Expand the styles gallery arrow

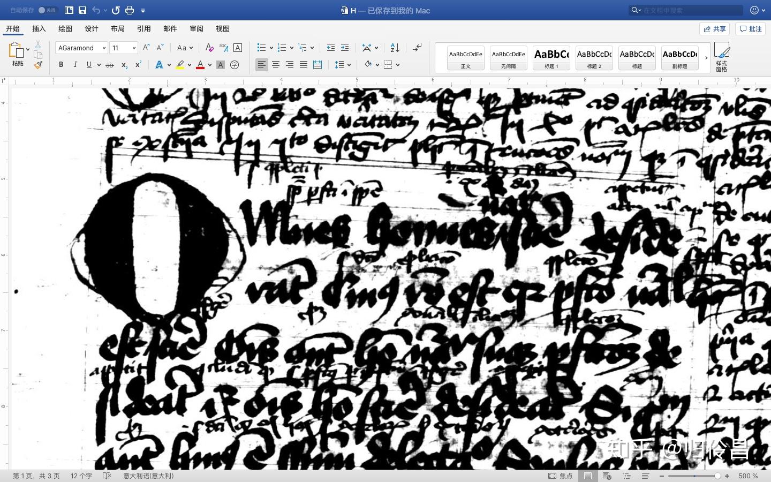(706, 57)
